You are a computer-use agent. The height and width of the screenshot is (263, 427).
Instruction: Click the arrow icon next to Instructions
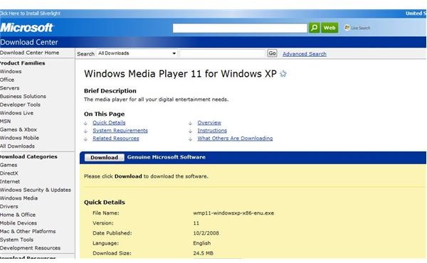click(x=190, y=131)
